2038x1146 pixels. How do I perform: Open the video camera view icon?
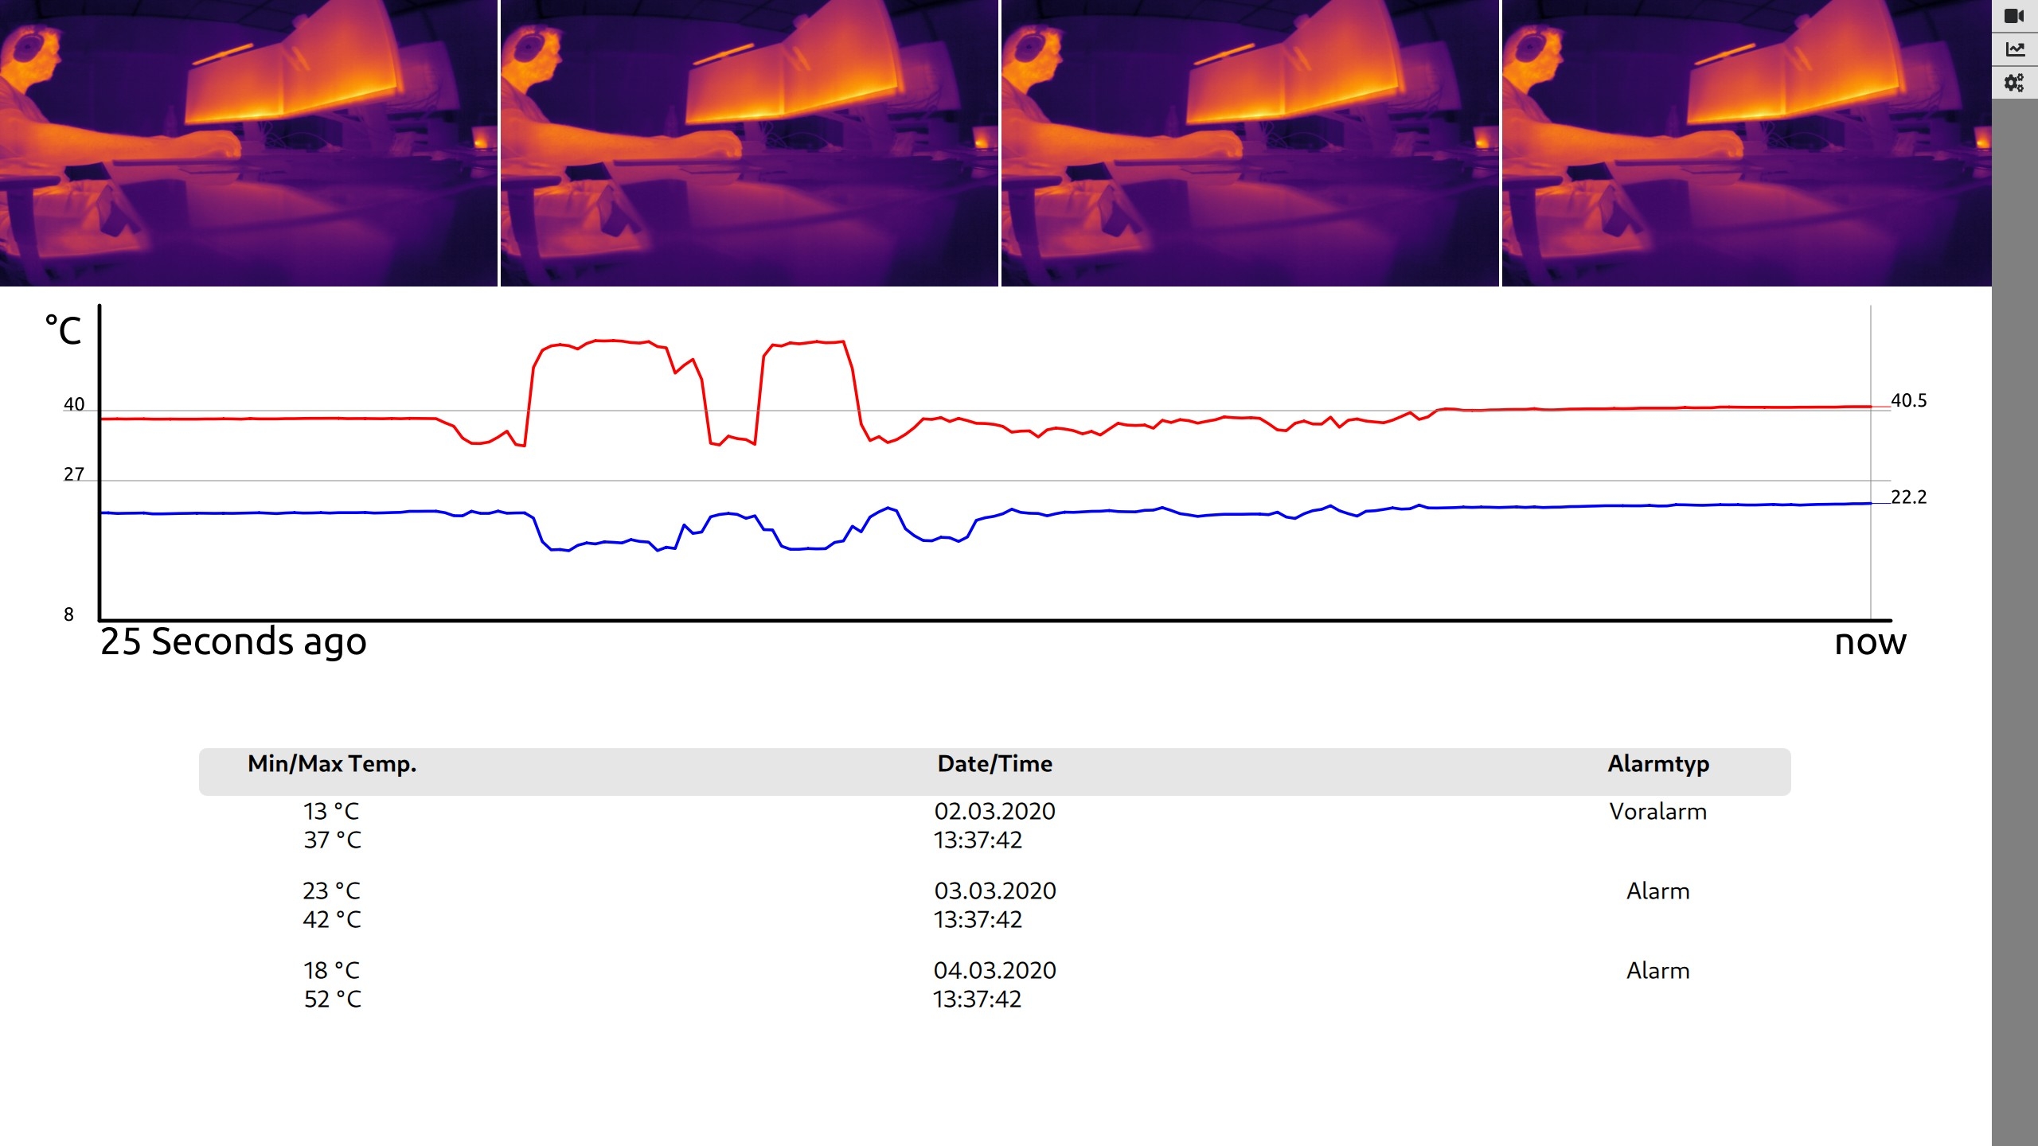(x=2014, y=16)
